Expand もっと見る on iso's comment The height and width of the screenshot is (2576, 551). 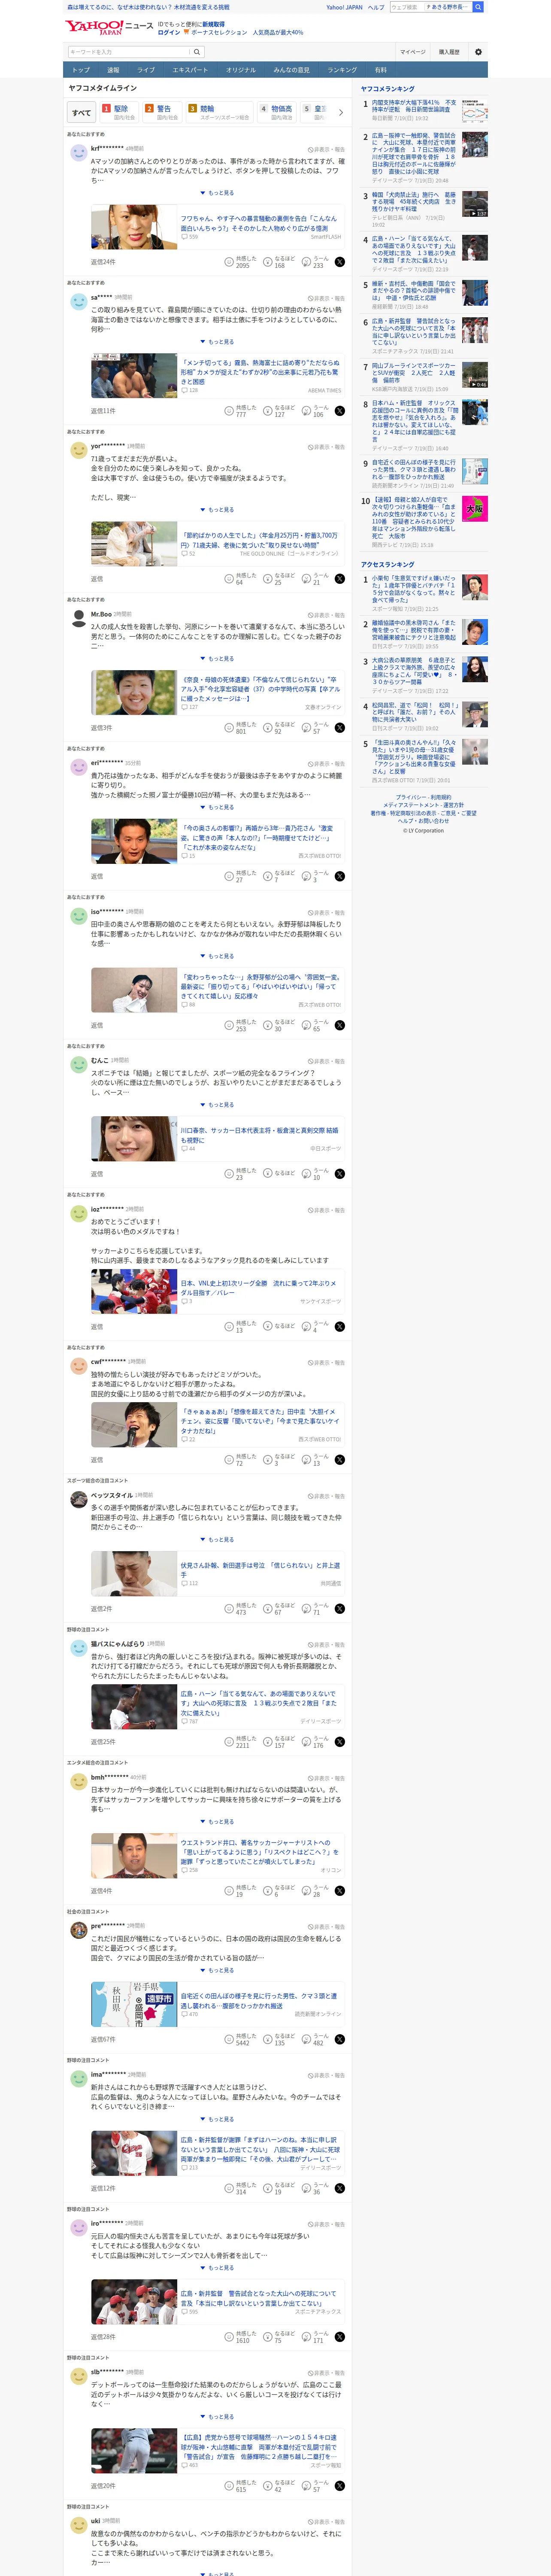point(217,956)
